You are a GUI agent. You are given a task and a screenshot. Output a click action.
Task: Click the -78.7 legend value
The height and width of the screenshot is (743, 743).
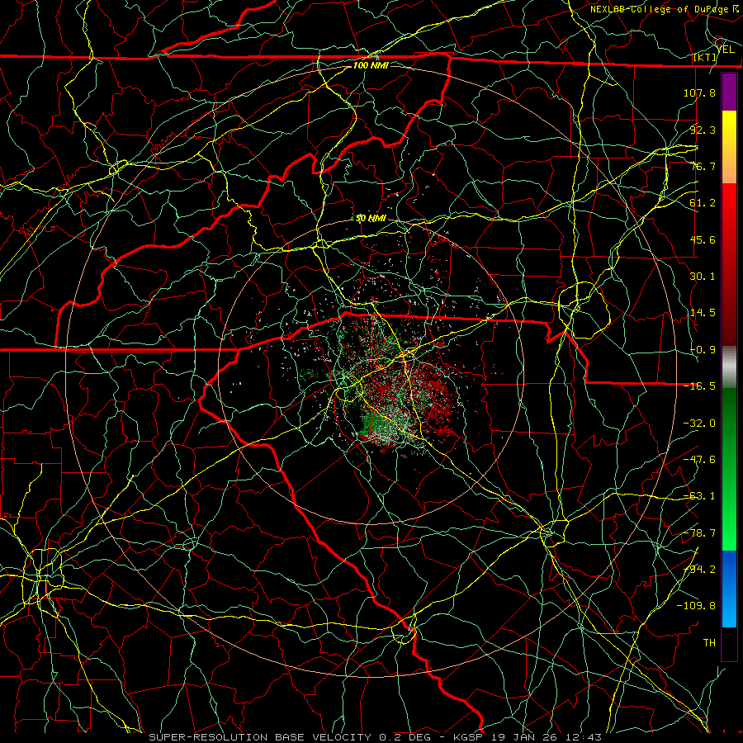click(699, 533)
